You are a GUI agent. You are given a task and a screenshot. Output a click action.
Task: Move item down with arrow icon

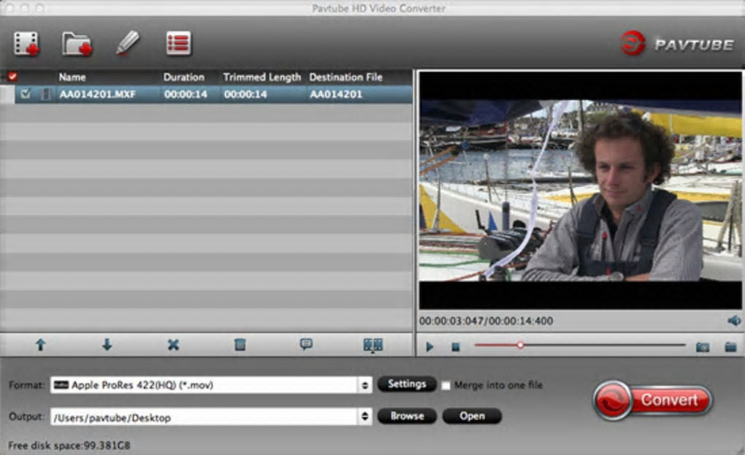pos(107,345)
